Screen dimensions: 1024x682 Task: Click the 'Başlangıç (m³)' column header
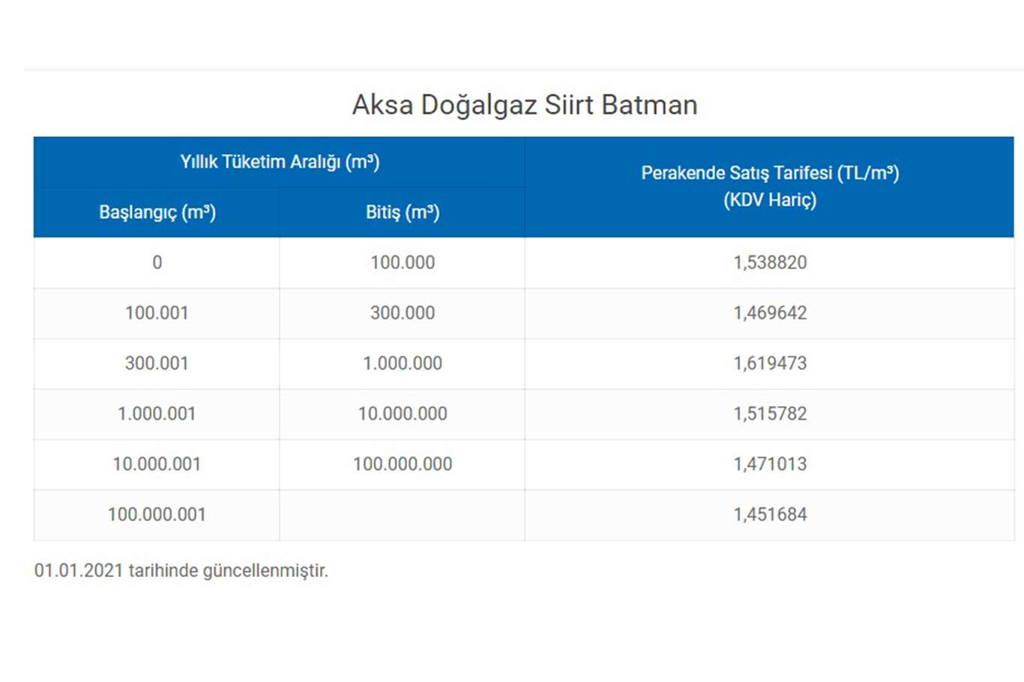pyautogui.click(x=157, y=212)
